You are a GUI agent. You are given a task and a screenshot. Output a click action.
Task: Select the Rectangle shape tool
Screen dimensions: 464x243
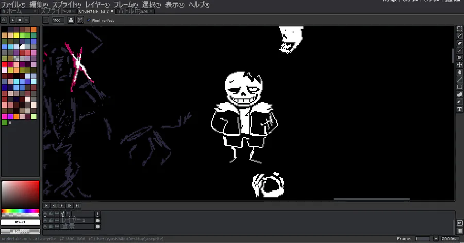pos(459,87)
